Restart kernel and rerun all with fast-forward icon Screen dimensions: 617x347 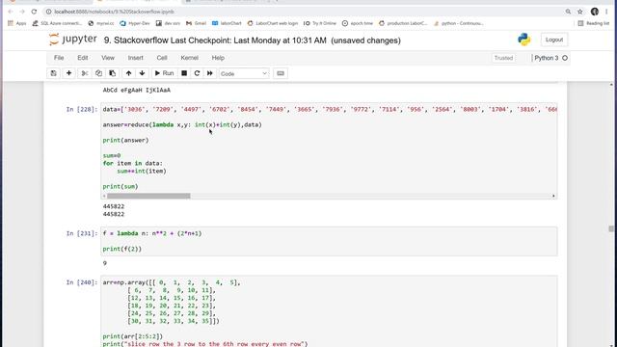[210, 73]
